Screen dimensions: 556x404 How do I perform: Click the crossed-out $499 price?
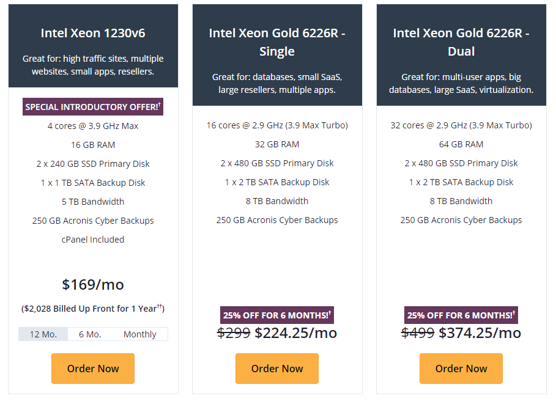418,332
